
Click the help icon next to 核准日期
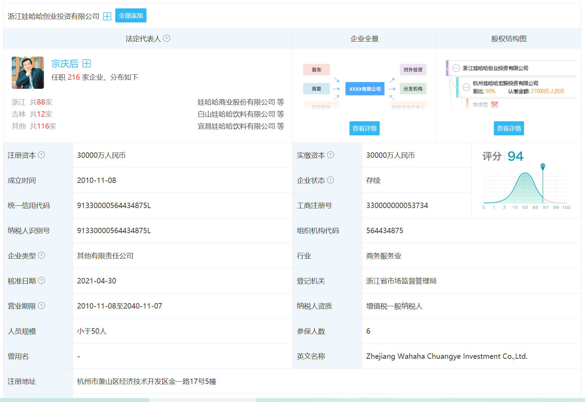41,280
